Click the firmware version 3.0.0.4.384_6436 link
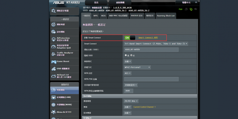The width and height of the screenshot is (238, 119). tap(122, 8)
